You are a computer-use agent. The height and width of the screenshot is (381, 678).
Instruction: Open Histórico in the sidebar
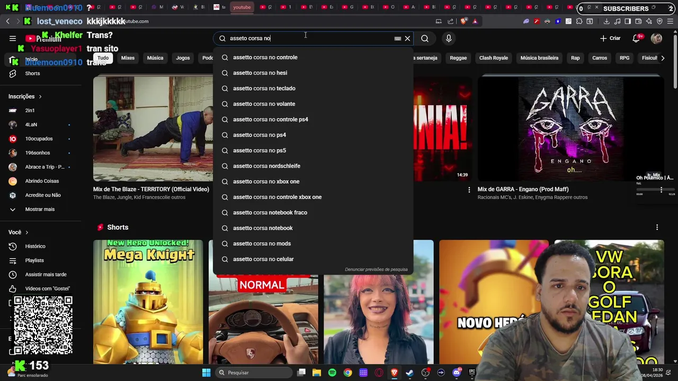(41, 246)
